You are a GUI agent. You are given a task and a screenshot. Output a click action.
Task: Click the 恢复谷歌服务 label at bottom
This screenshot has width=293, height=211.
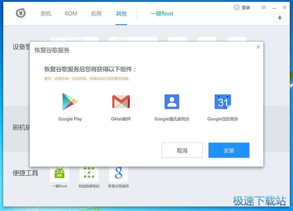click(119, 186)
